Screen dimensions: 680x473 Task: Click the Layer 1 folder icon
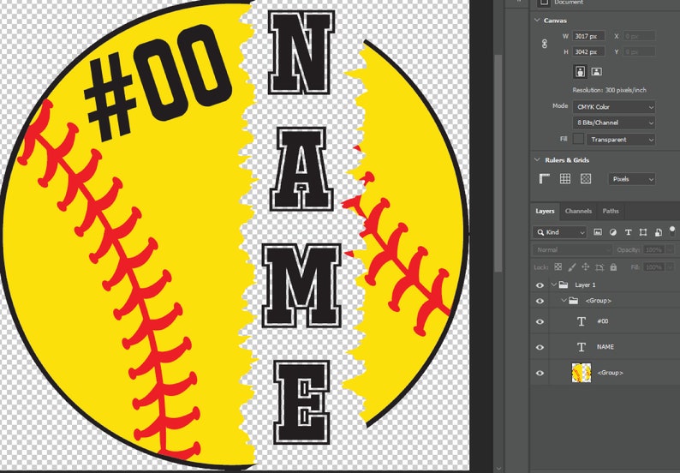pos(564,284)
